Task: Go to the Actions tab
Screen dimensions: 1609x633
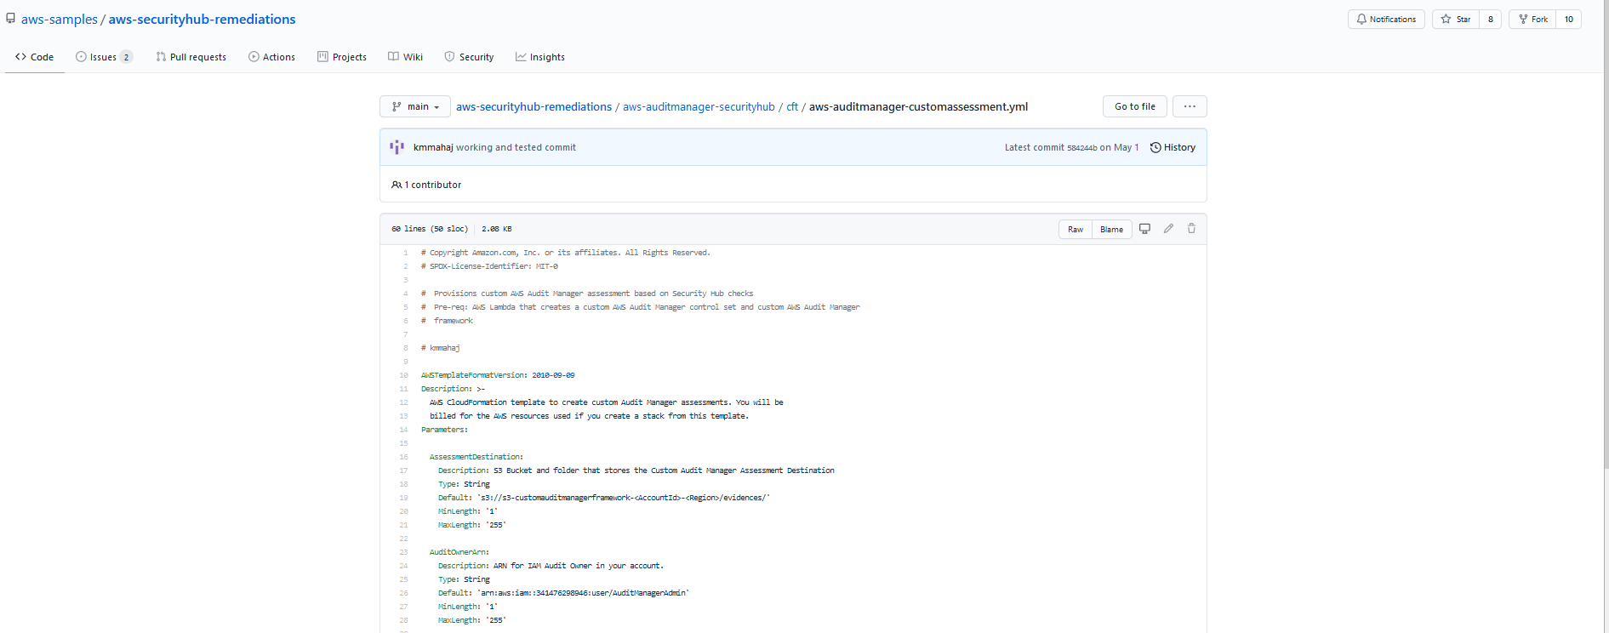Action: [x=271, y=57]
